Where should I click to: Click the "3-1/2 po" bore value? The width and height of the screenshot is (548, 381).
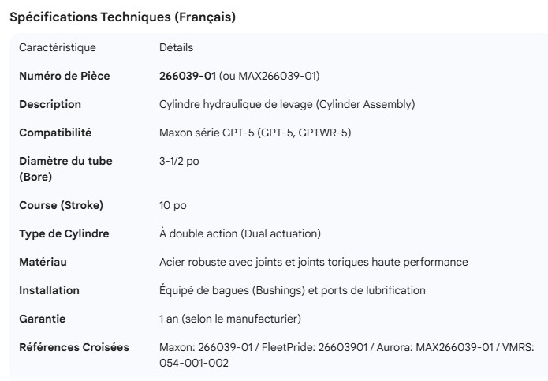point(179,161)
